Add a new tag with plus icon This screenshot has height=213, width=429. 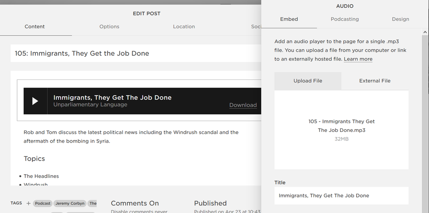point(28,204)
